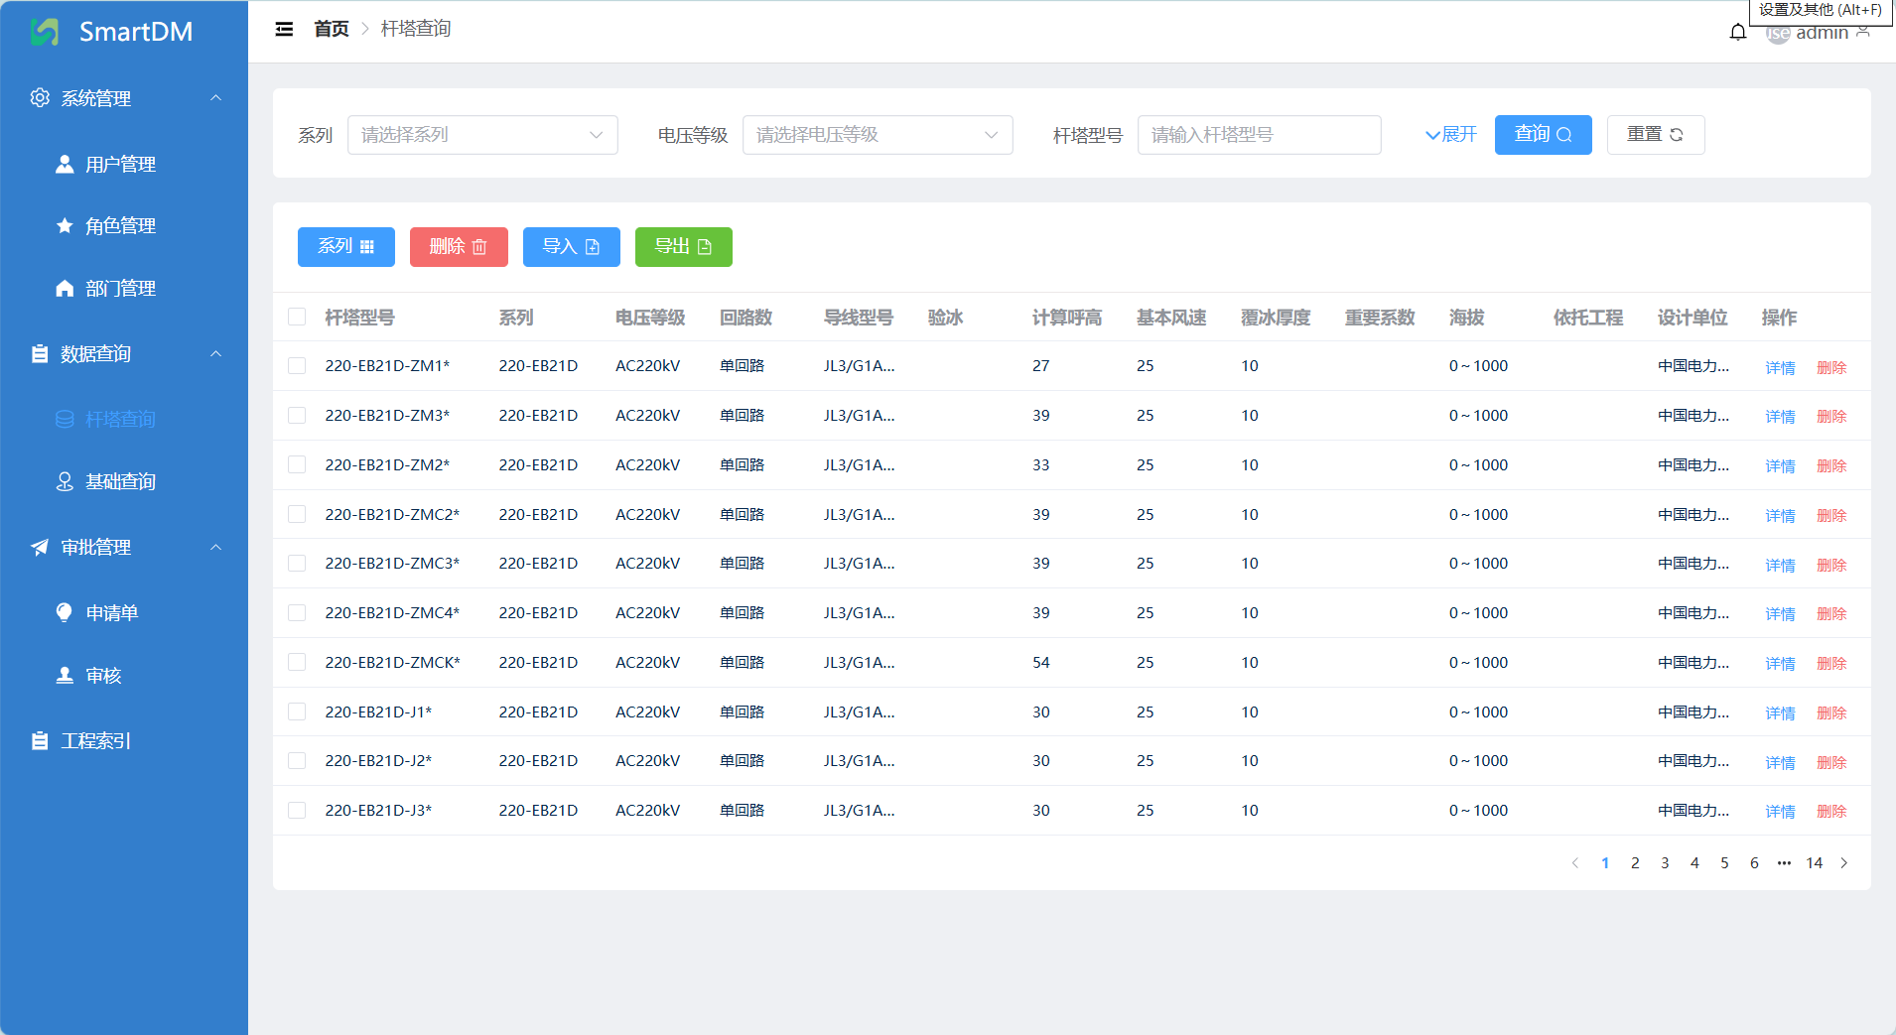Screen dimensions: 1896x1035
Task: Collapse the 数据查询 menu chevron
Action: click(216, 353)
